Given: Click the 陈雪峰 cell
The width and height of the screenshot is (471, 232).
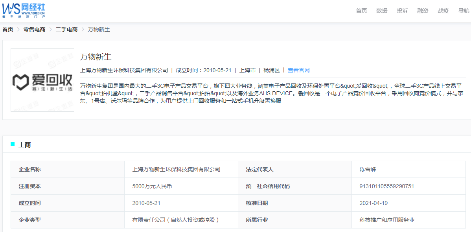Looking at the screenshot, I should [408, 169].
